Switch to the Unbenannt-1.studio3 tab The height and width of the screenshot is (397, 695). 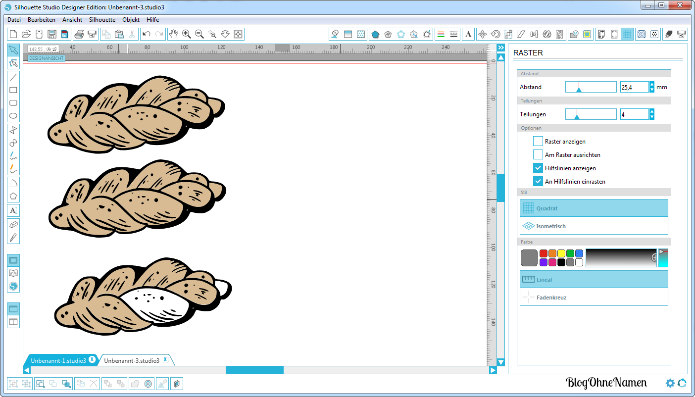point(58,360)
